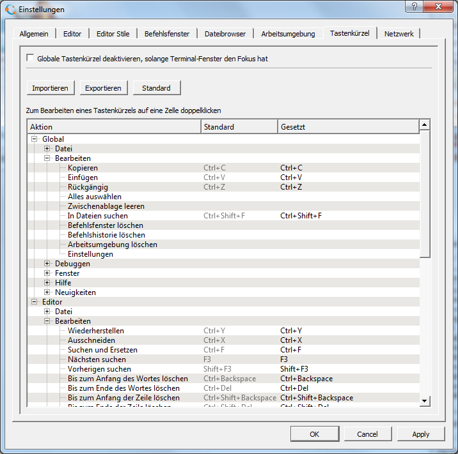Expand the Fenster tree node
458x454 pixels.
pos(47,273)
